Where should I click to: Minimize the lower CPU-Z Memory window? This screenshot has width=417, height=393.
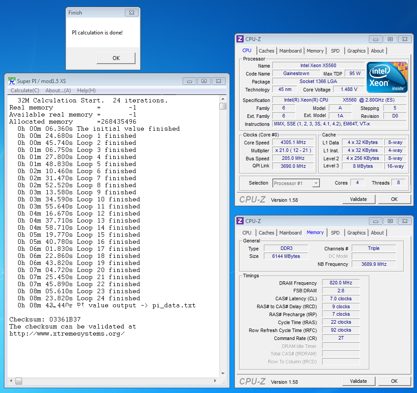point(376,221)
